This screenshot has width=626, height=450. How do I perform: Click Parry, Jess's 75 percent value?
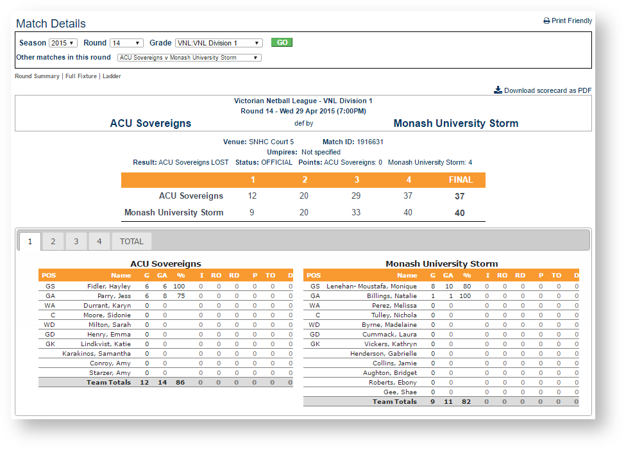coord(181,296)
